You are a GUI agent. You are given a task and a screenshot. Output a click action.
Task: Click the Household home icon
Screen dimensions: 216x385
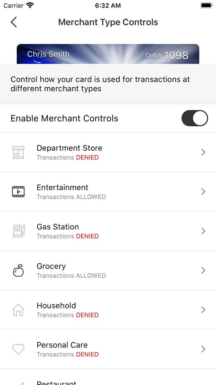[18, 309]
